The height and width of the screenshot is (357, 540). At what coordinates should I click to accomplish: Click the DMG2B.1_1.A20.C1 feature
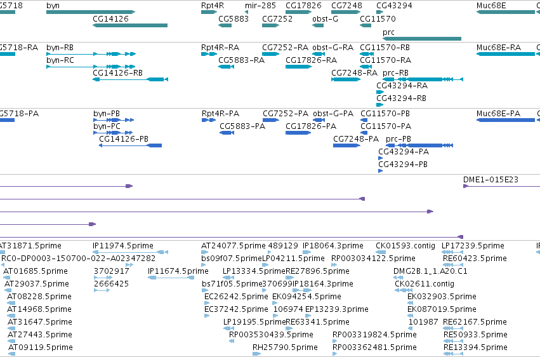click(398, 278)
